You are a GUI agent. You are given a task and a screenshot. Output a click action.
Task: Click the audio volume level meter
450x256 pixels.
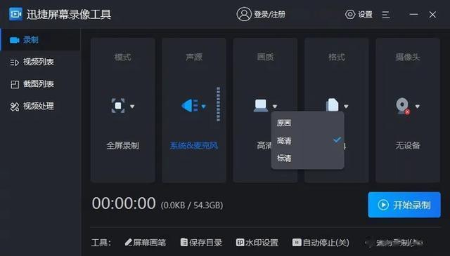(x=219, y=105)
